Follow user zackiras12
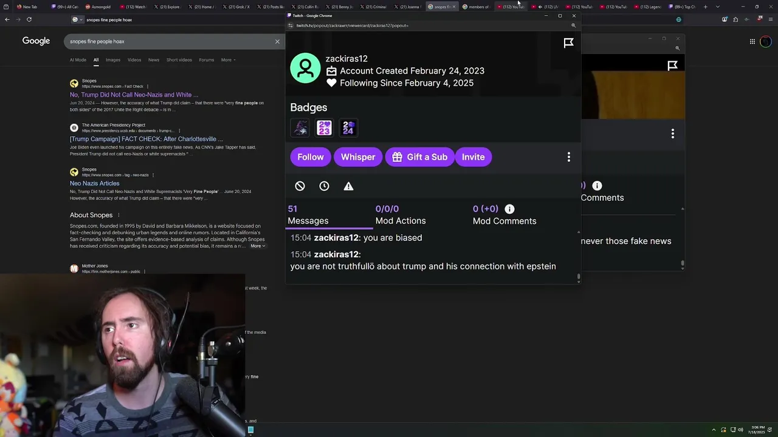Image resolution: width=778 pixels, height=437 pixels. click(311, 157)
